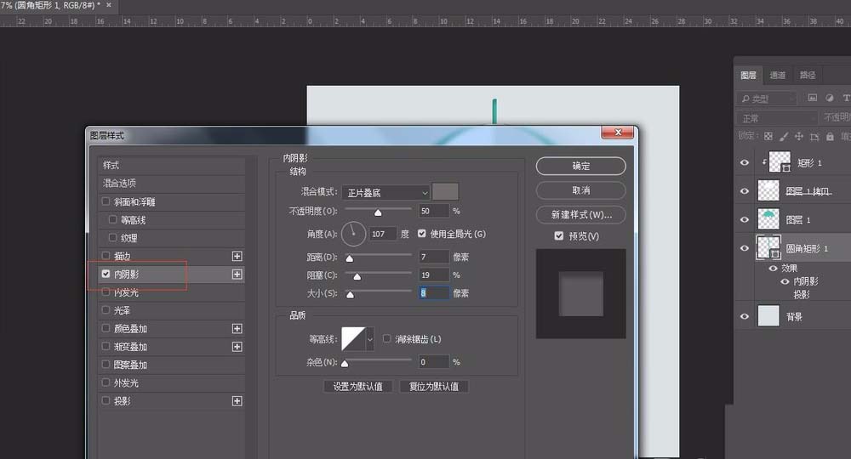Click the 确定 button

coord(580,166)
